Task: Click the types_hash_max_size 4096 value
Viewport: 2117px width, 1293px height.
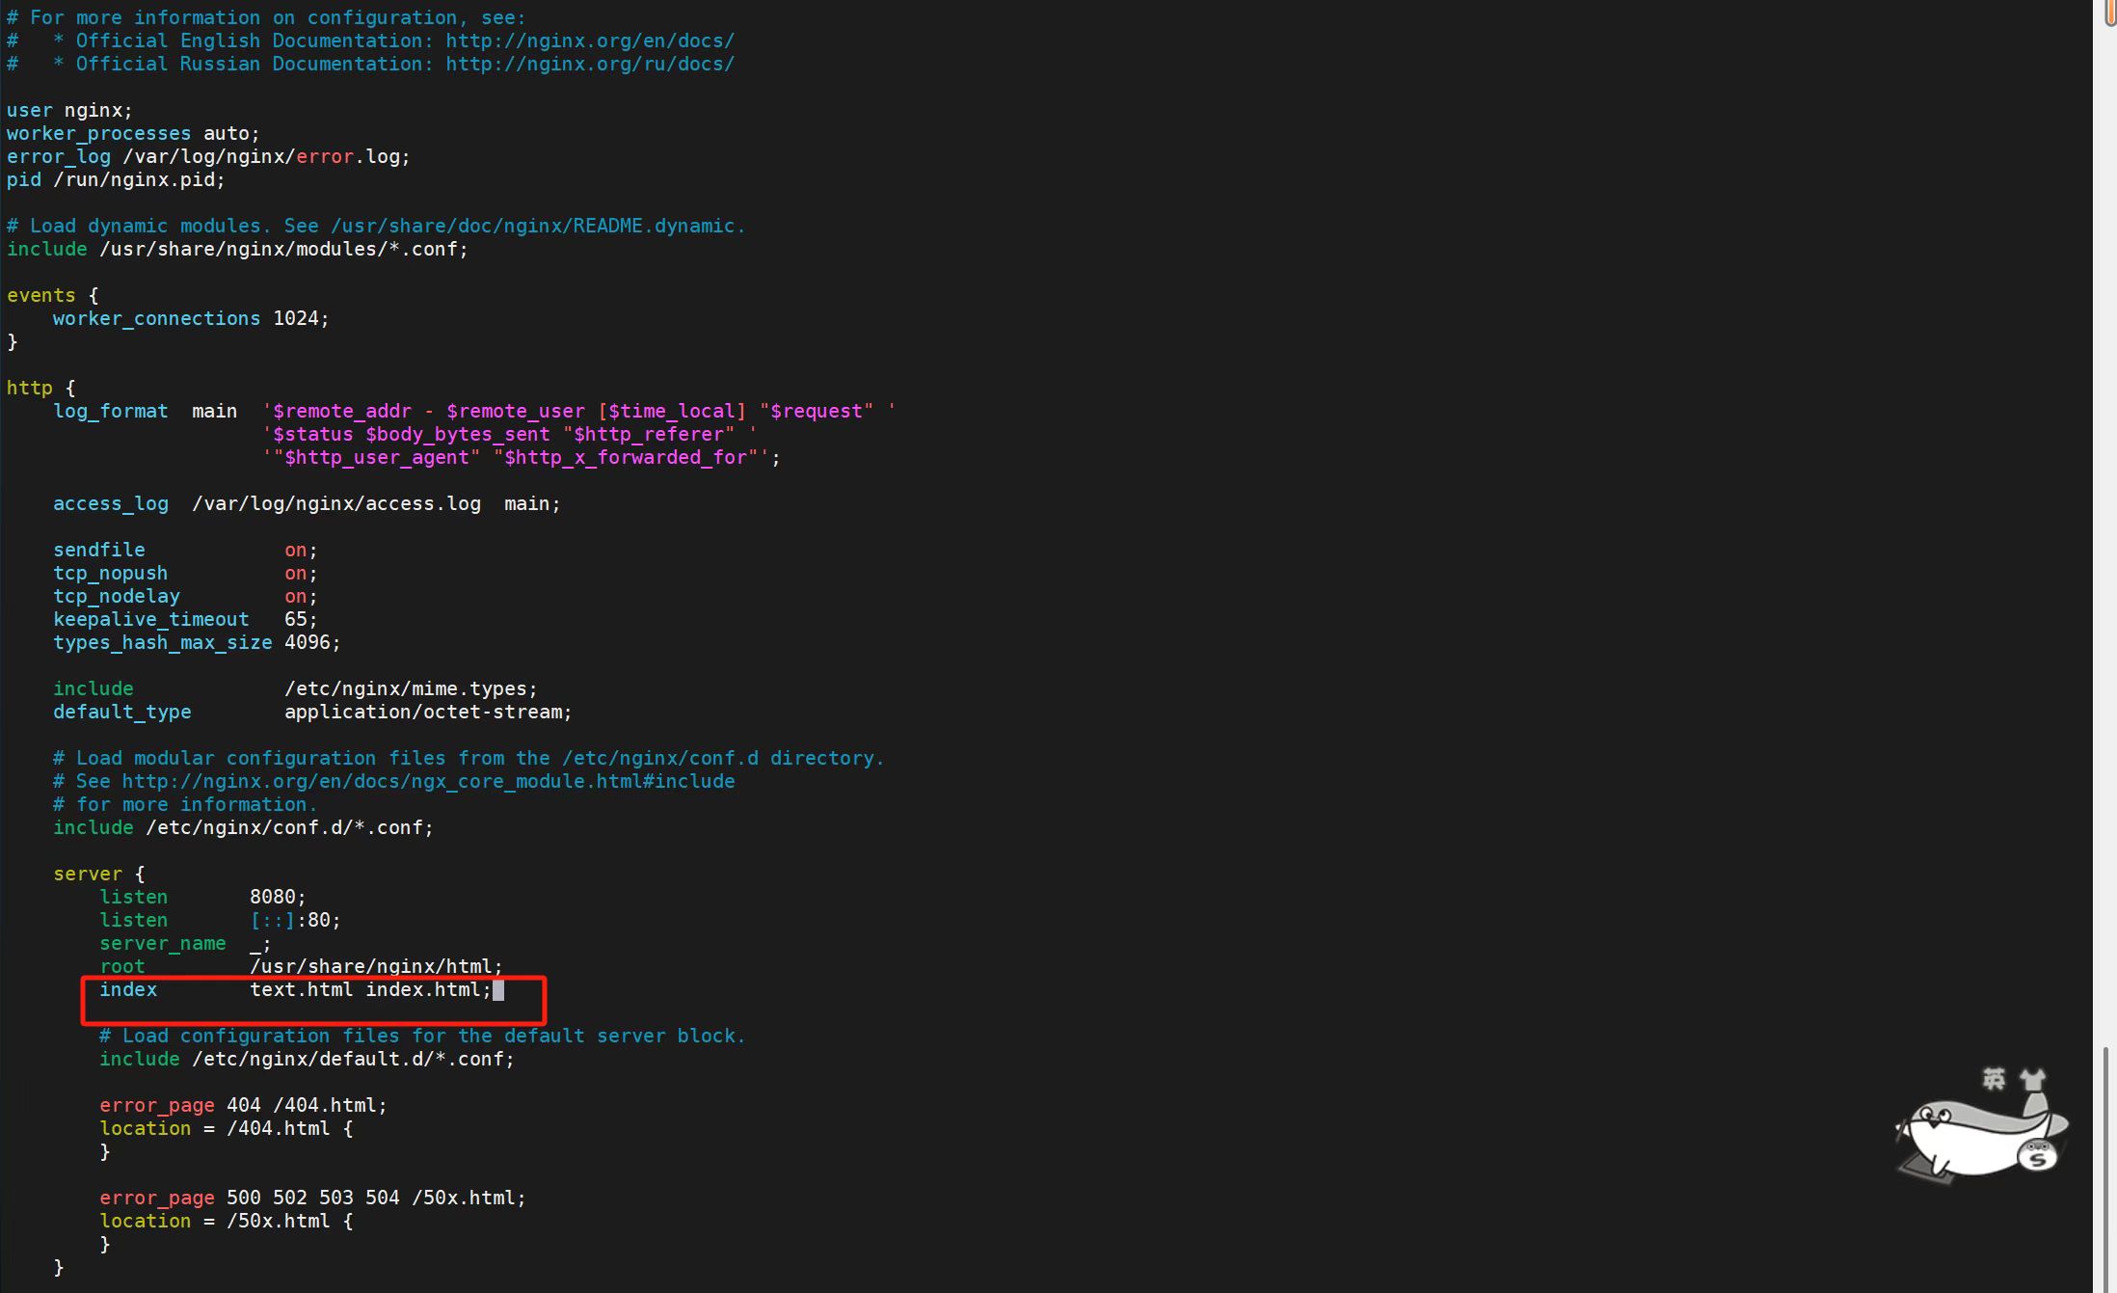Action: pyautogui.click(x=307, y=642)
